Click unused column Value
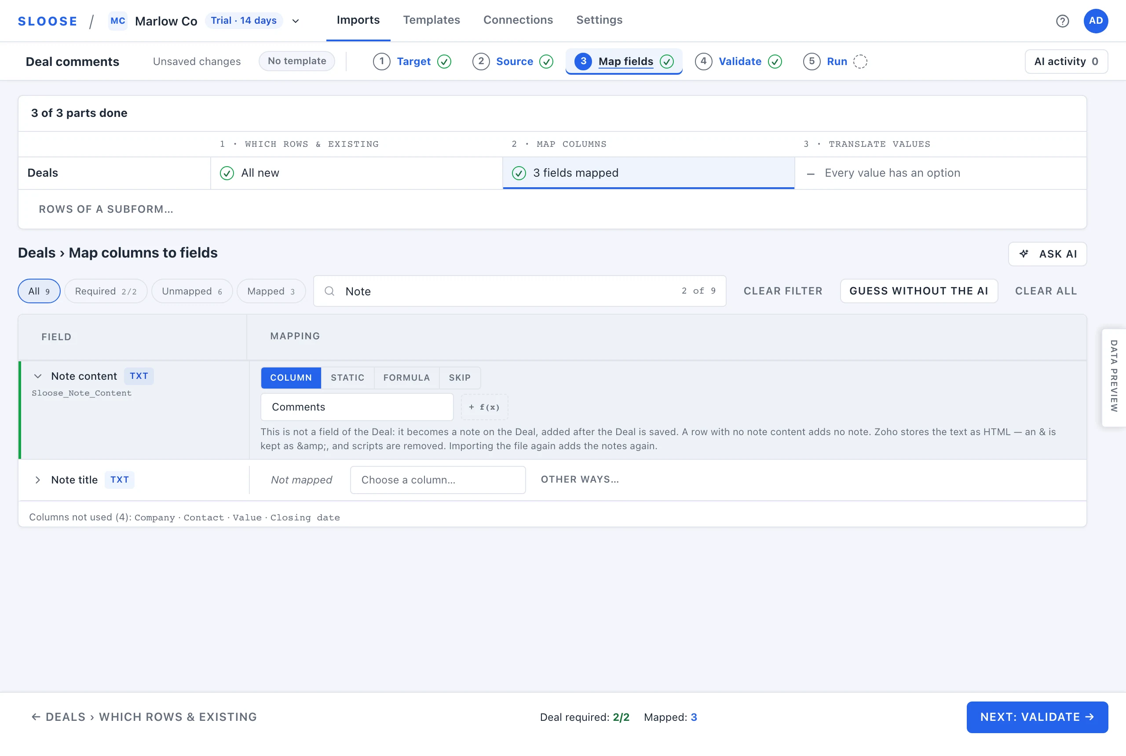Screen dimensions: 1126x756 coord(247,517)
